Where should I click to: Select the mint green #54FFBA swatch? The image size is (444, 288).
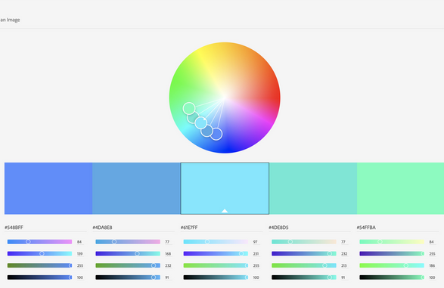point(400,188)
